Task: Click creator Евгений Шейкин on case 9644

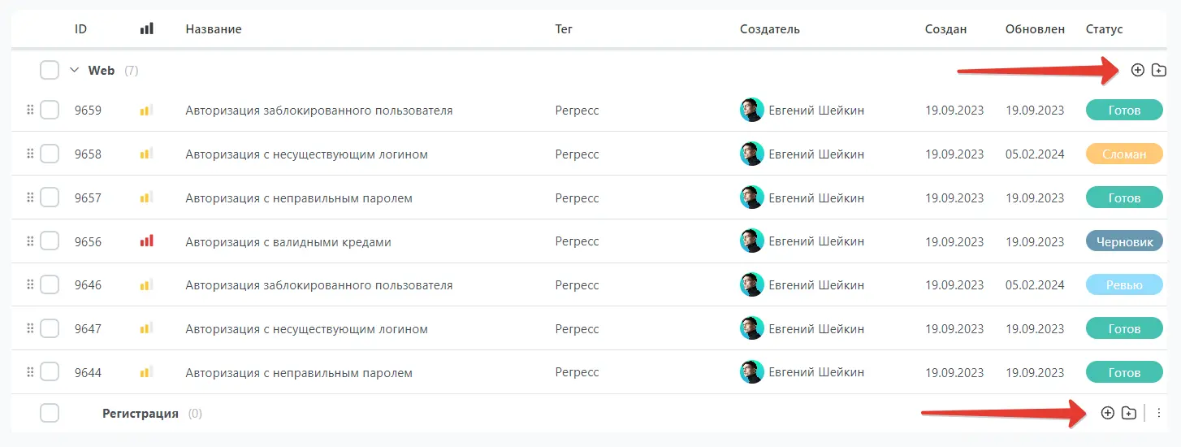Action: coord(816,373)
